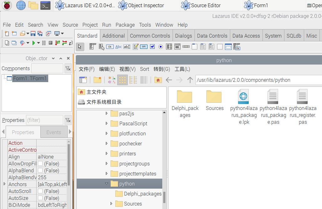Open the Raspberry Pi main menu
Viewport: 322px width, 209px height.
pos(7,5)
